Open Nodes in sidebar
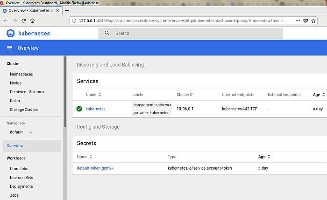Viewport: 327px width, 200px height. [x=15, y=83]
